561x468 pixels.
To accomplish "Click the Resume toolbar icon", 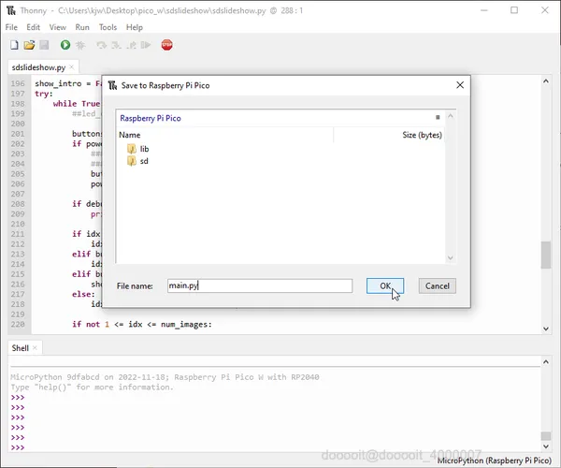I will coord(146,45).
